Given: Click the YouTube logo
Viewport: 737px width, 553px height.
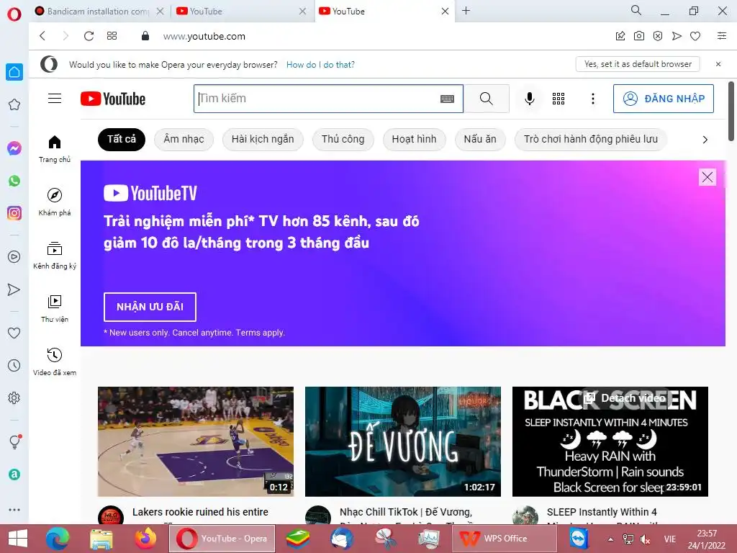Looking at the screenshot, I should pyautogui.click(x=113, y=99).
